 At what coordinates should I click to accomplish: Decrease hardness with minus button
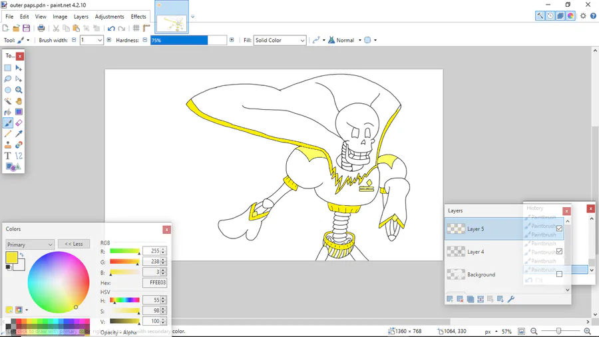pyautogui.click(x=145, y=40)
